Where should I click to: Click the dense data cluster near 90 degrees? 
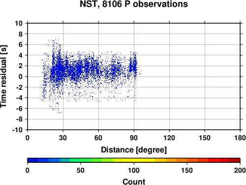[x=133, y=66]
